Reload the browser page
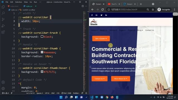Image resolution: width=178 pixels, height=100 pixels. 103,9
